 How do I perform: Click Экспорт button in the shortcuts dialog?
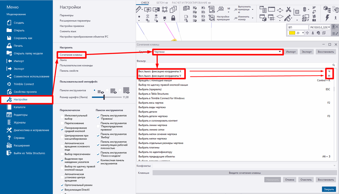tap(307, 52)
